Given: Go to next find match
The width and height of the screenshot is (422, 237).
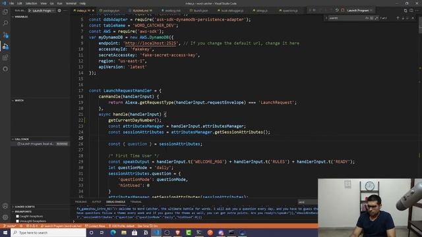Looking at the screenshot, I should (x=403, y=18).
